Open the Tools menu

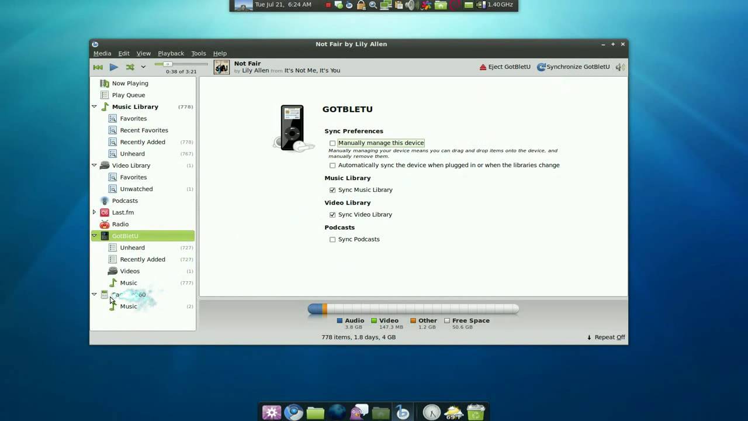tap(199, 53)
